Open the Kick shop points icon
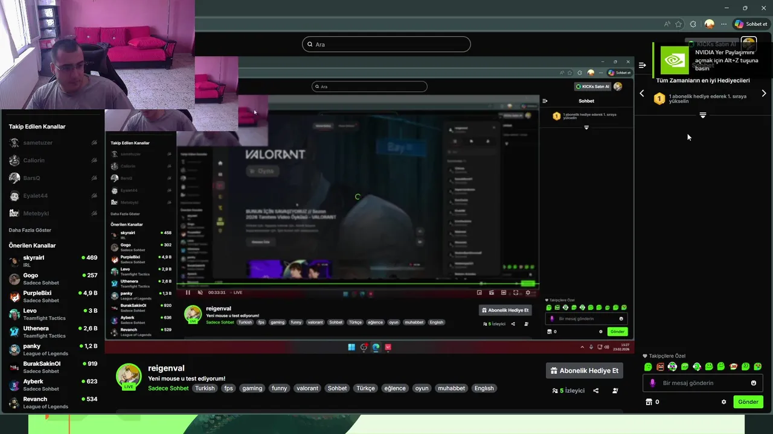Screen dimensions: 773x434 [649, 402]
